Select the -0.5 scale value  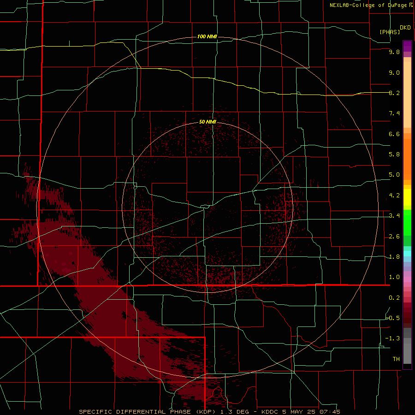coord(392,318)
